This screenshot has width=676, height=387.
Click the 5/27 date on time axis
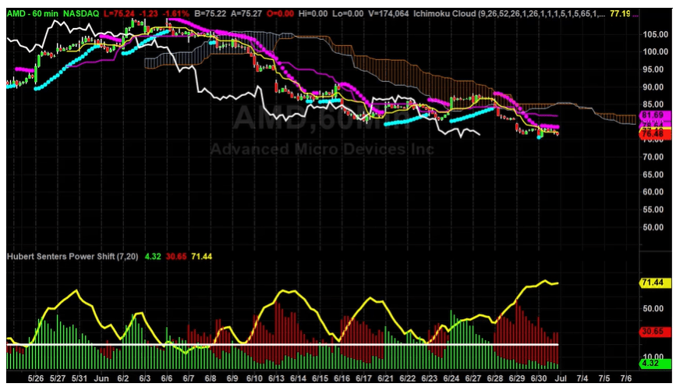pyautogui.click(x=58, y=378)
